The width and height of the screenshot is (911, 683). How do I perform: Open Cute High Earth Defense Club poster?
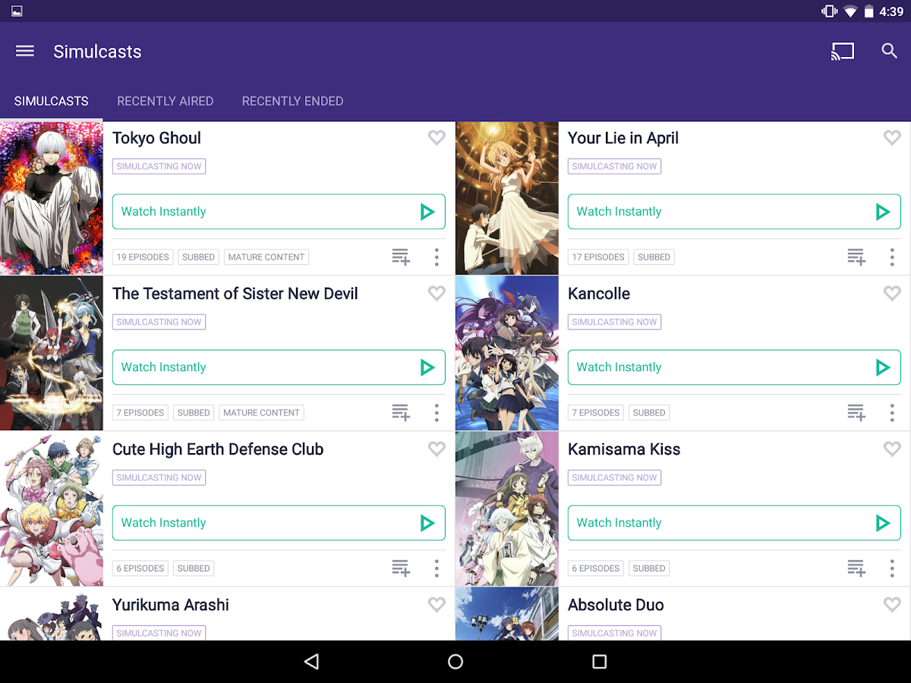52,509
